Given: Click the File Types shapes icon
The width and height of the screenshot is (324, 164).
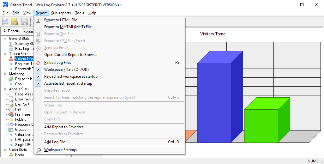Looking at the screenshot, I should point(11,114).
